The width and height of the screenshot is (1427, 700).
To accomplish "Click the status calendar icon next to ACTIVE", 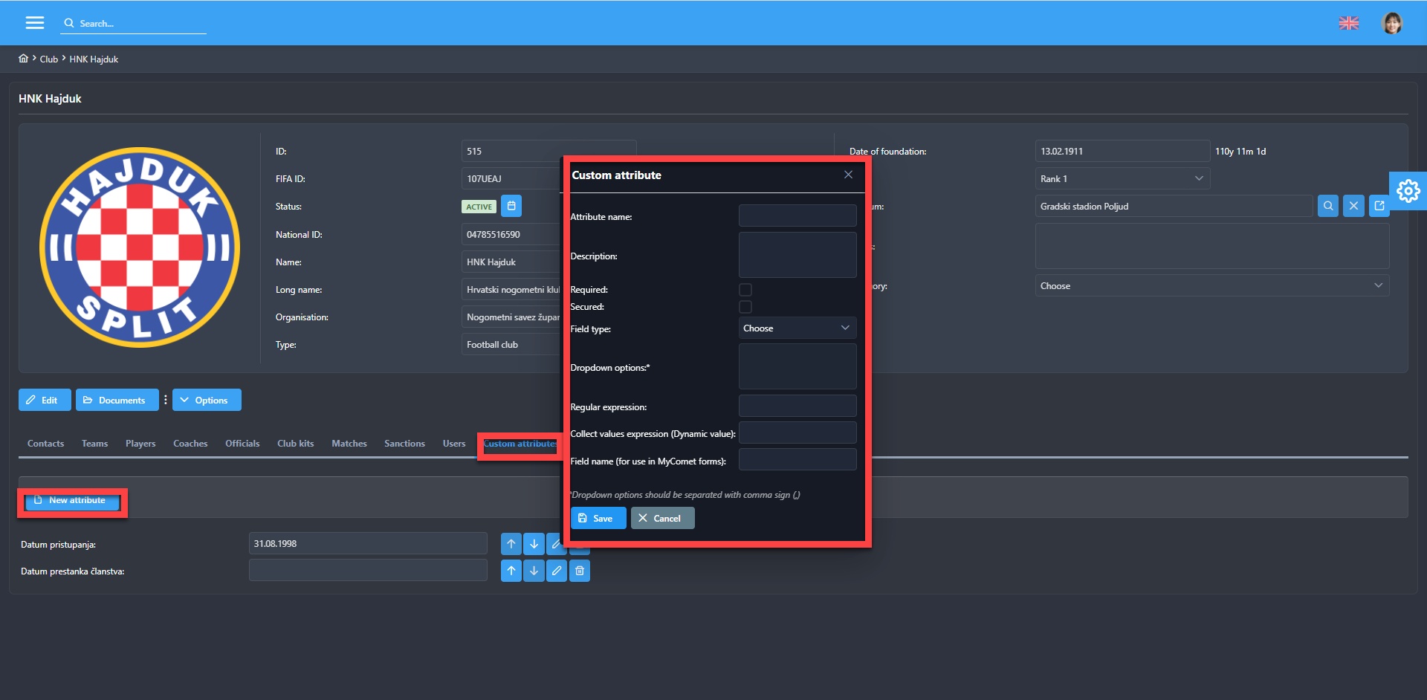I will (x=511, y=207).
